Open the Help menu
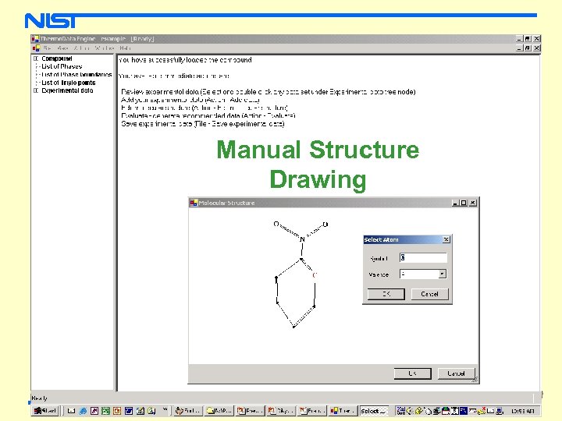This screenshot has width=562, height=421. 125,48
